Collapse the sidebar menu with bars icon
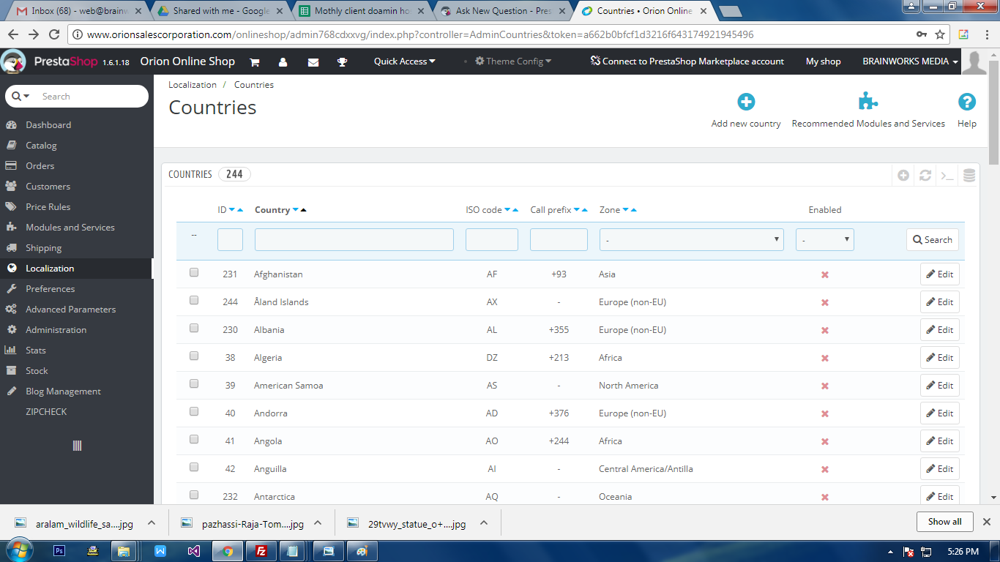 click(x=77, y=446)
